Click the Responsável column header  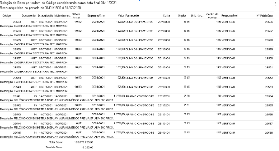pos(230,16)
